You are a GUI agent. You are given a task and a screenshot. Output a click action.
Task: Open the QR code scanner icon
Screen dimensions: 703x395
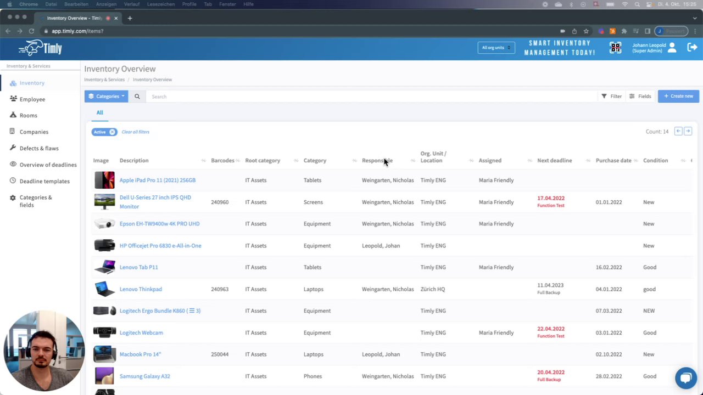pos(615,48)
